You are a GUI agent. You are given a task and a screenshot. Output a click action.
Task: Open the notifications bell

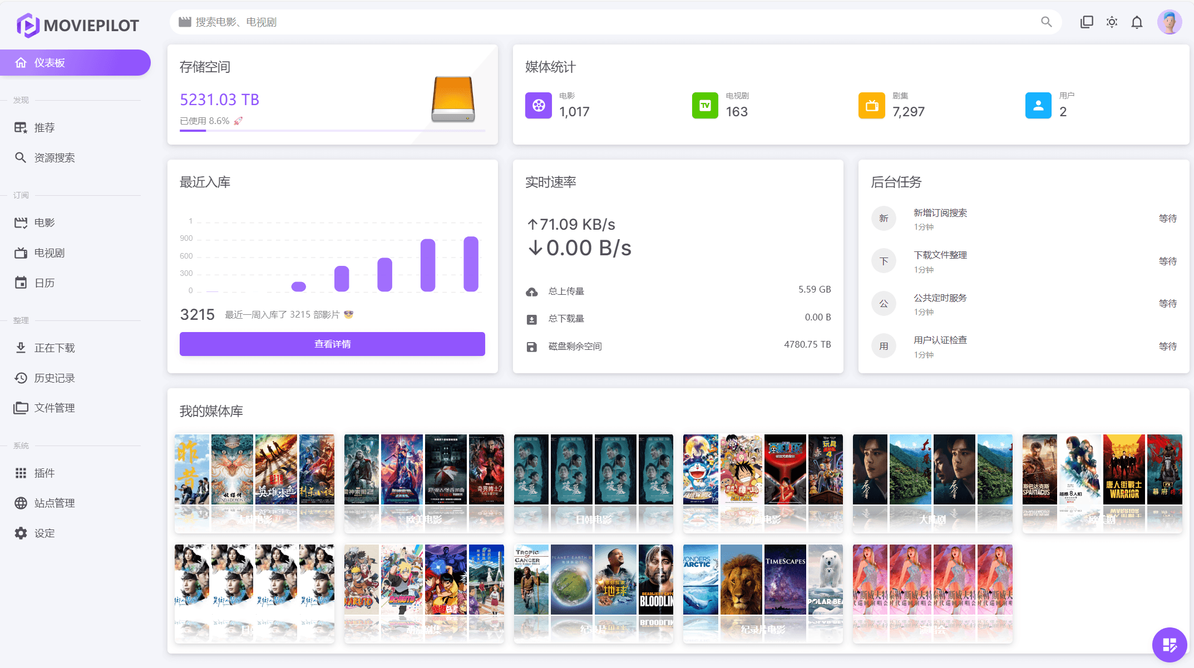(1137, 22)
